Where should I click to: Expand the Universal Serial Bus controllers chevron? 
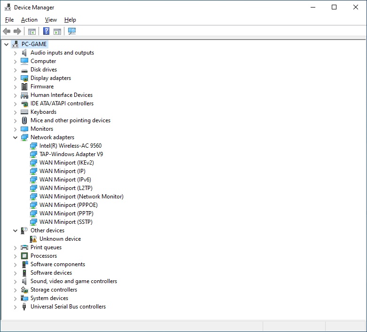coord(15,307)
